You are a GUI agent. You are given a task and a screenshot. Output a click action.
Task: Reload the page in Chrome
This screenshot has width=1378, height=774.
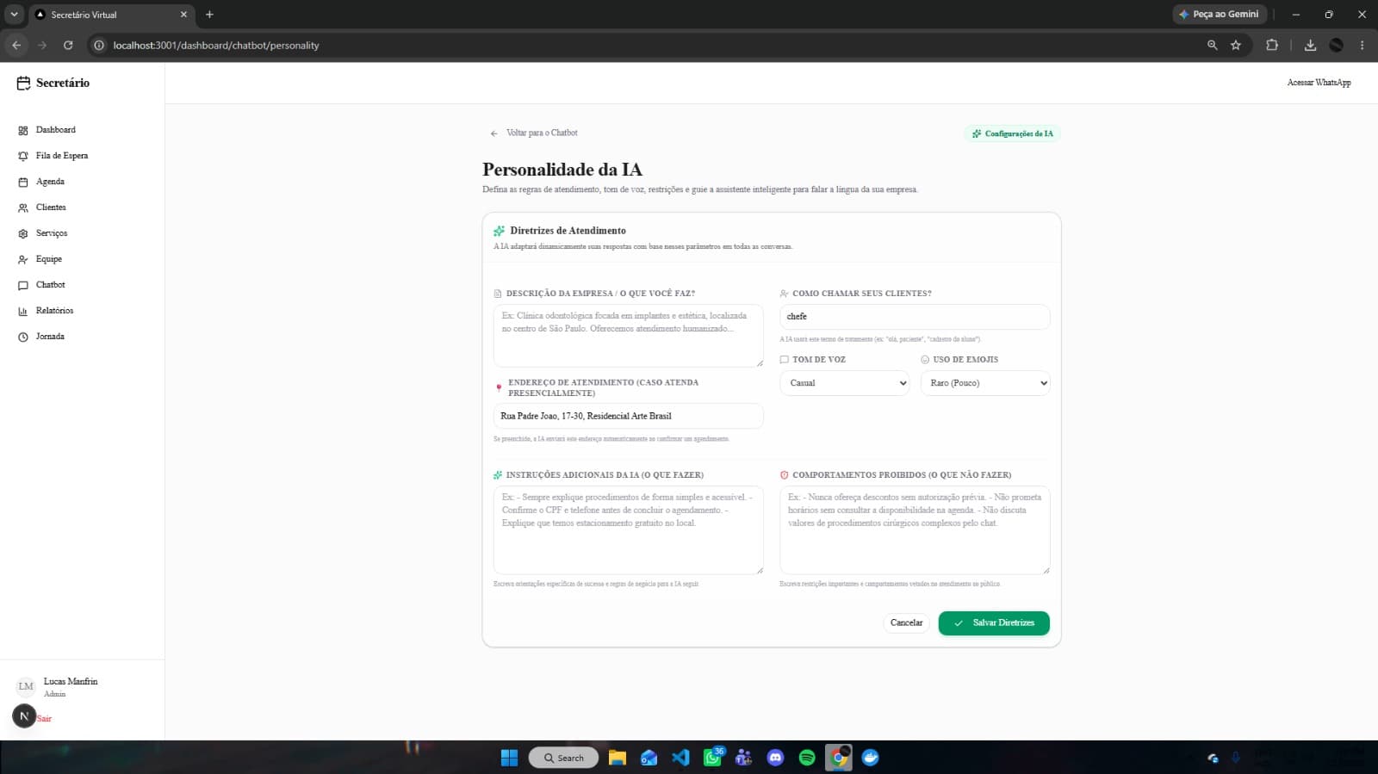[x=68, y=45]
